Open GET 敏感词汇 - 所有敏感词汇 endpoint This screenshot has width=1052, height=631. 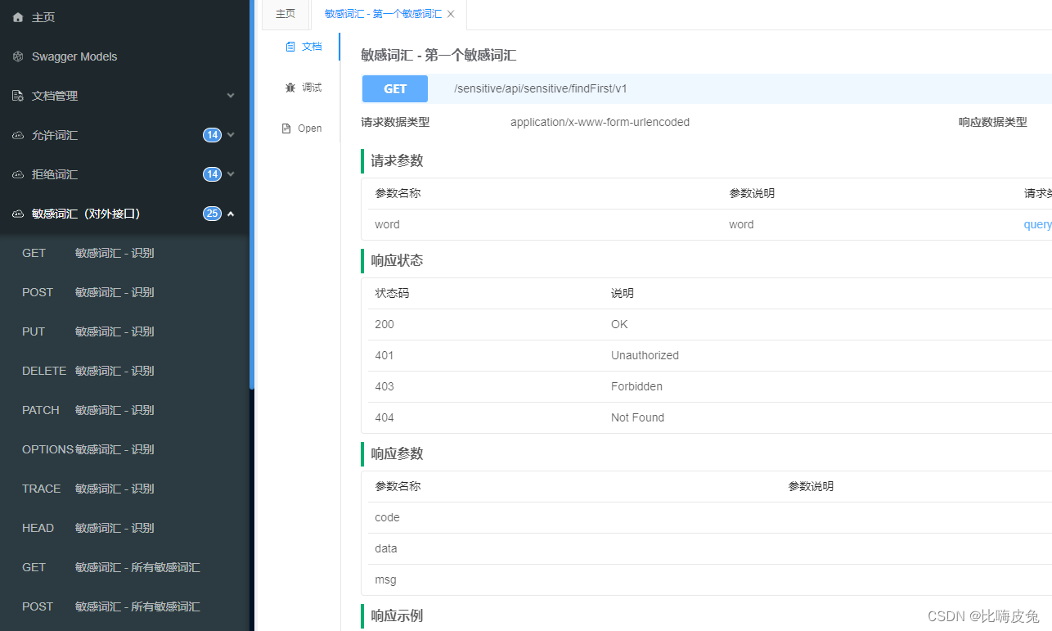coord(124,567)
